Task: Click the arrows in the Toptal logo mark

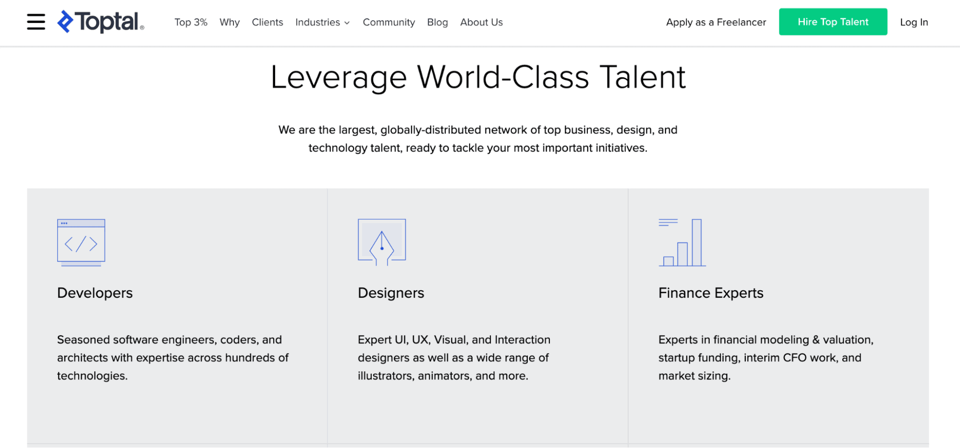Action: click(66, 21)
